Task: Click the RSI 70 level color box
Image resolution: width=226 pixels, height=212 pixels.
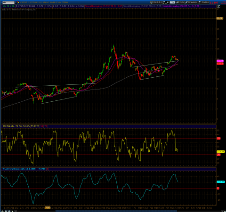Action: (x=46, y=126)
